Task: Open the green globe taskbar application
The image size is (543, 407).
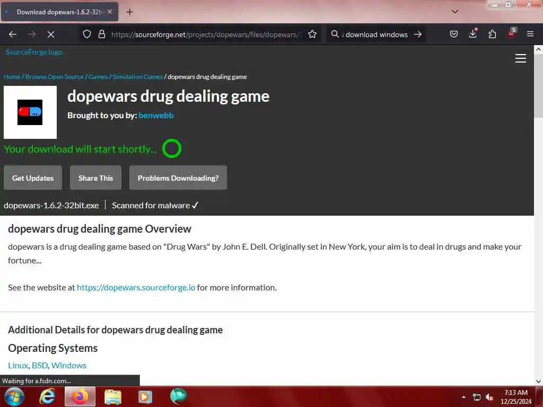Action: [x=178, y=396]
